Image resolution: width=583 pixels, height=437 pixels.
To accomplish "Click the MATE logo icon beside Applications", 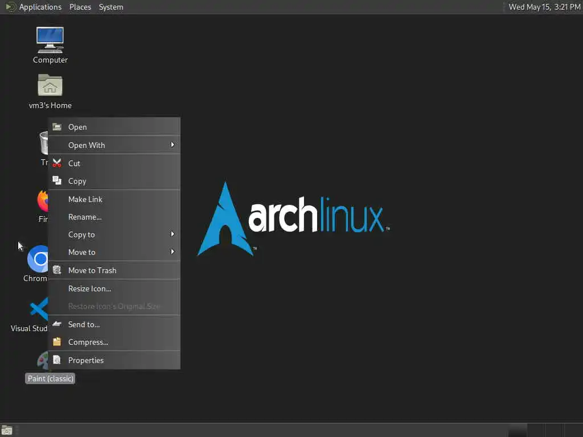I will click(10, 7).
